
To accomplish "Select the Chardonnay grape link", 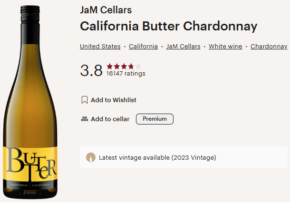I will tap(269, 46).
